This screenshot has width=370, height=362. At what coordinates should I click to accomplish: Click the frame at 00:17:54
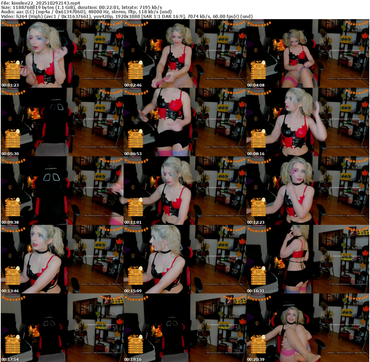point(62,328)
